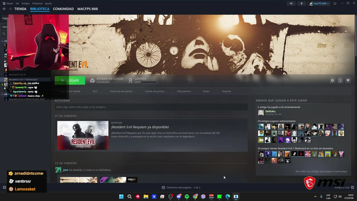Open File Explorer from the taskbar
The height and width of the screenshot is (201, 357).
146,197
